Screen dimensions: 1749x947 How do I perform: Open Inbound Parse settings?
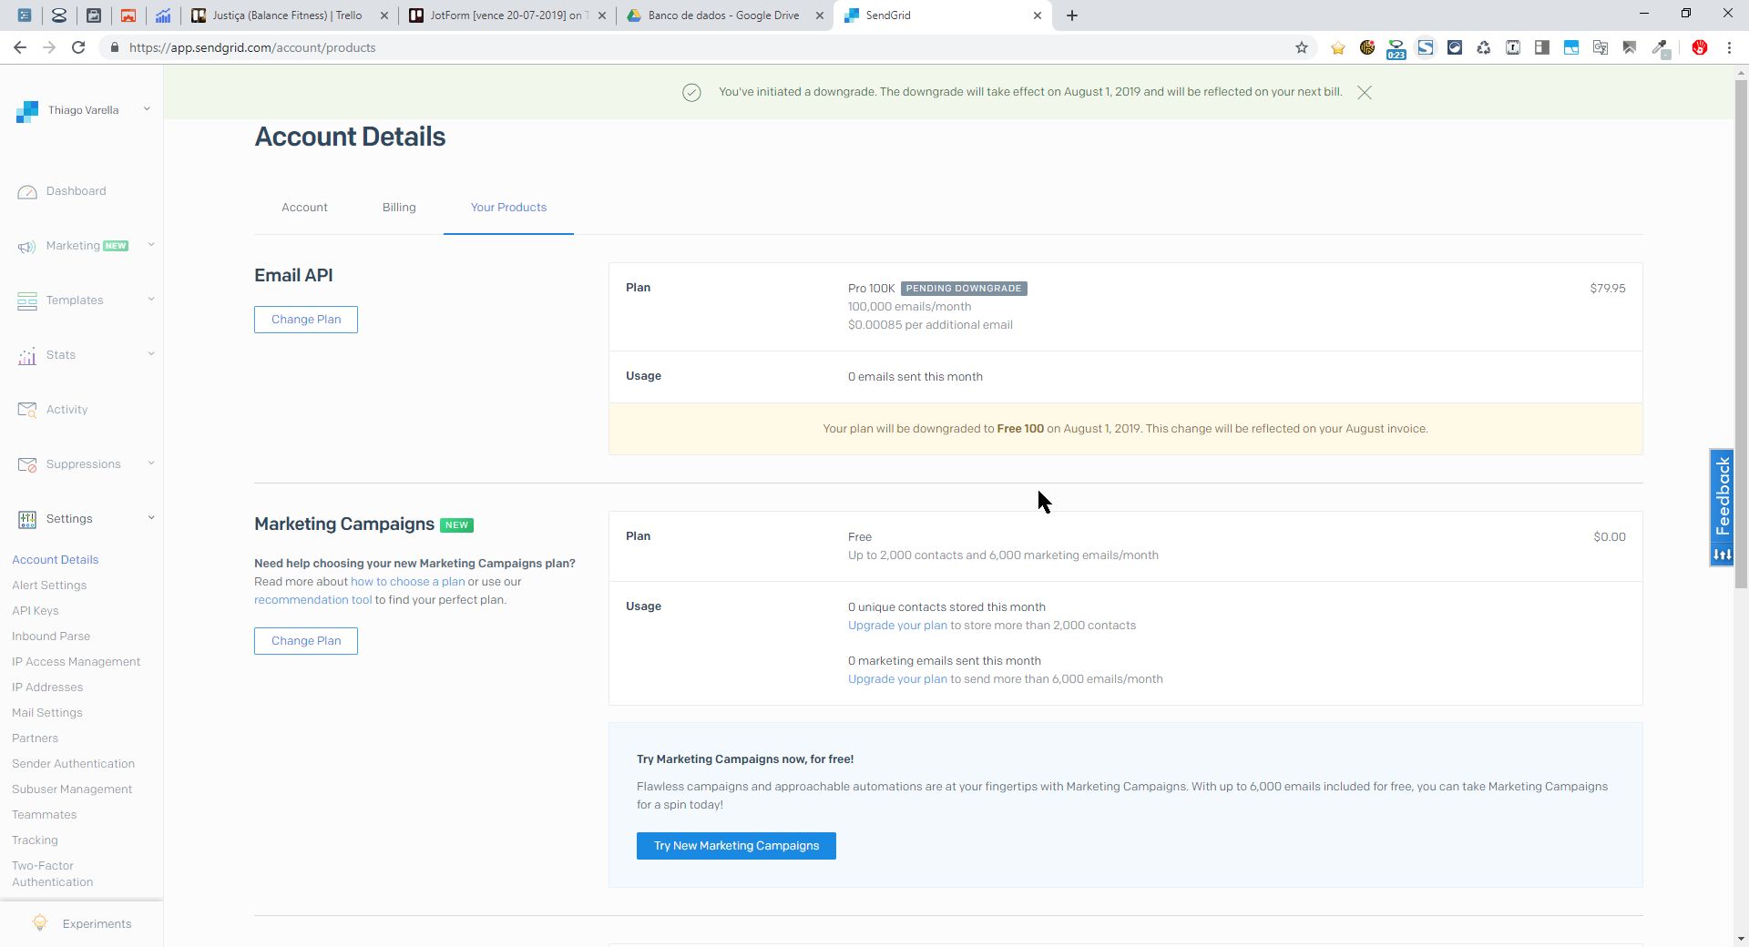coord(51,636)
